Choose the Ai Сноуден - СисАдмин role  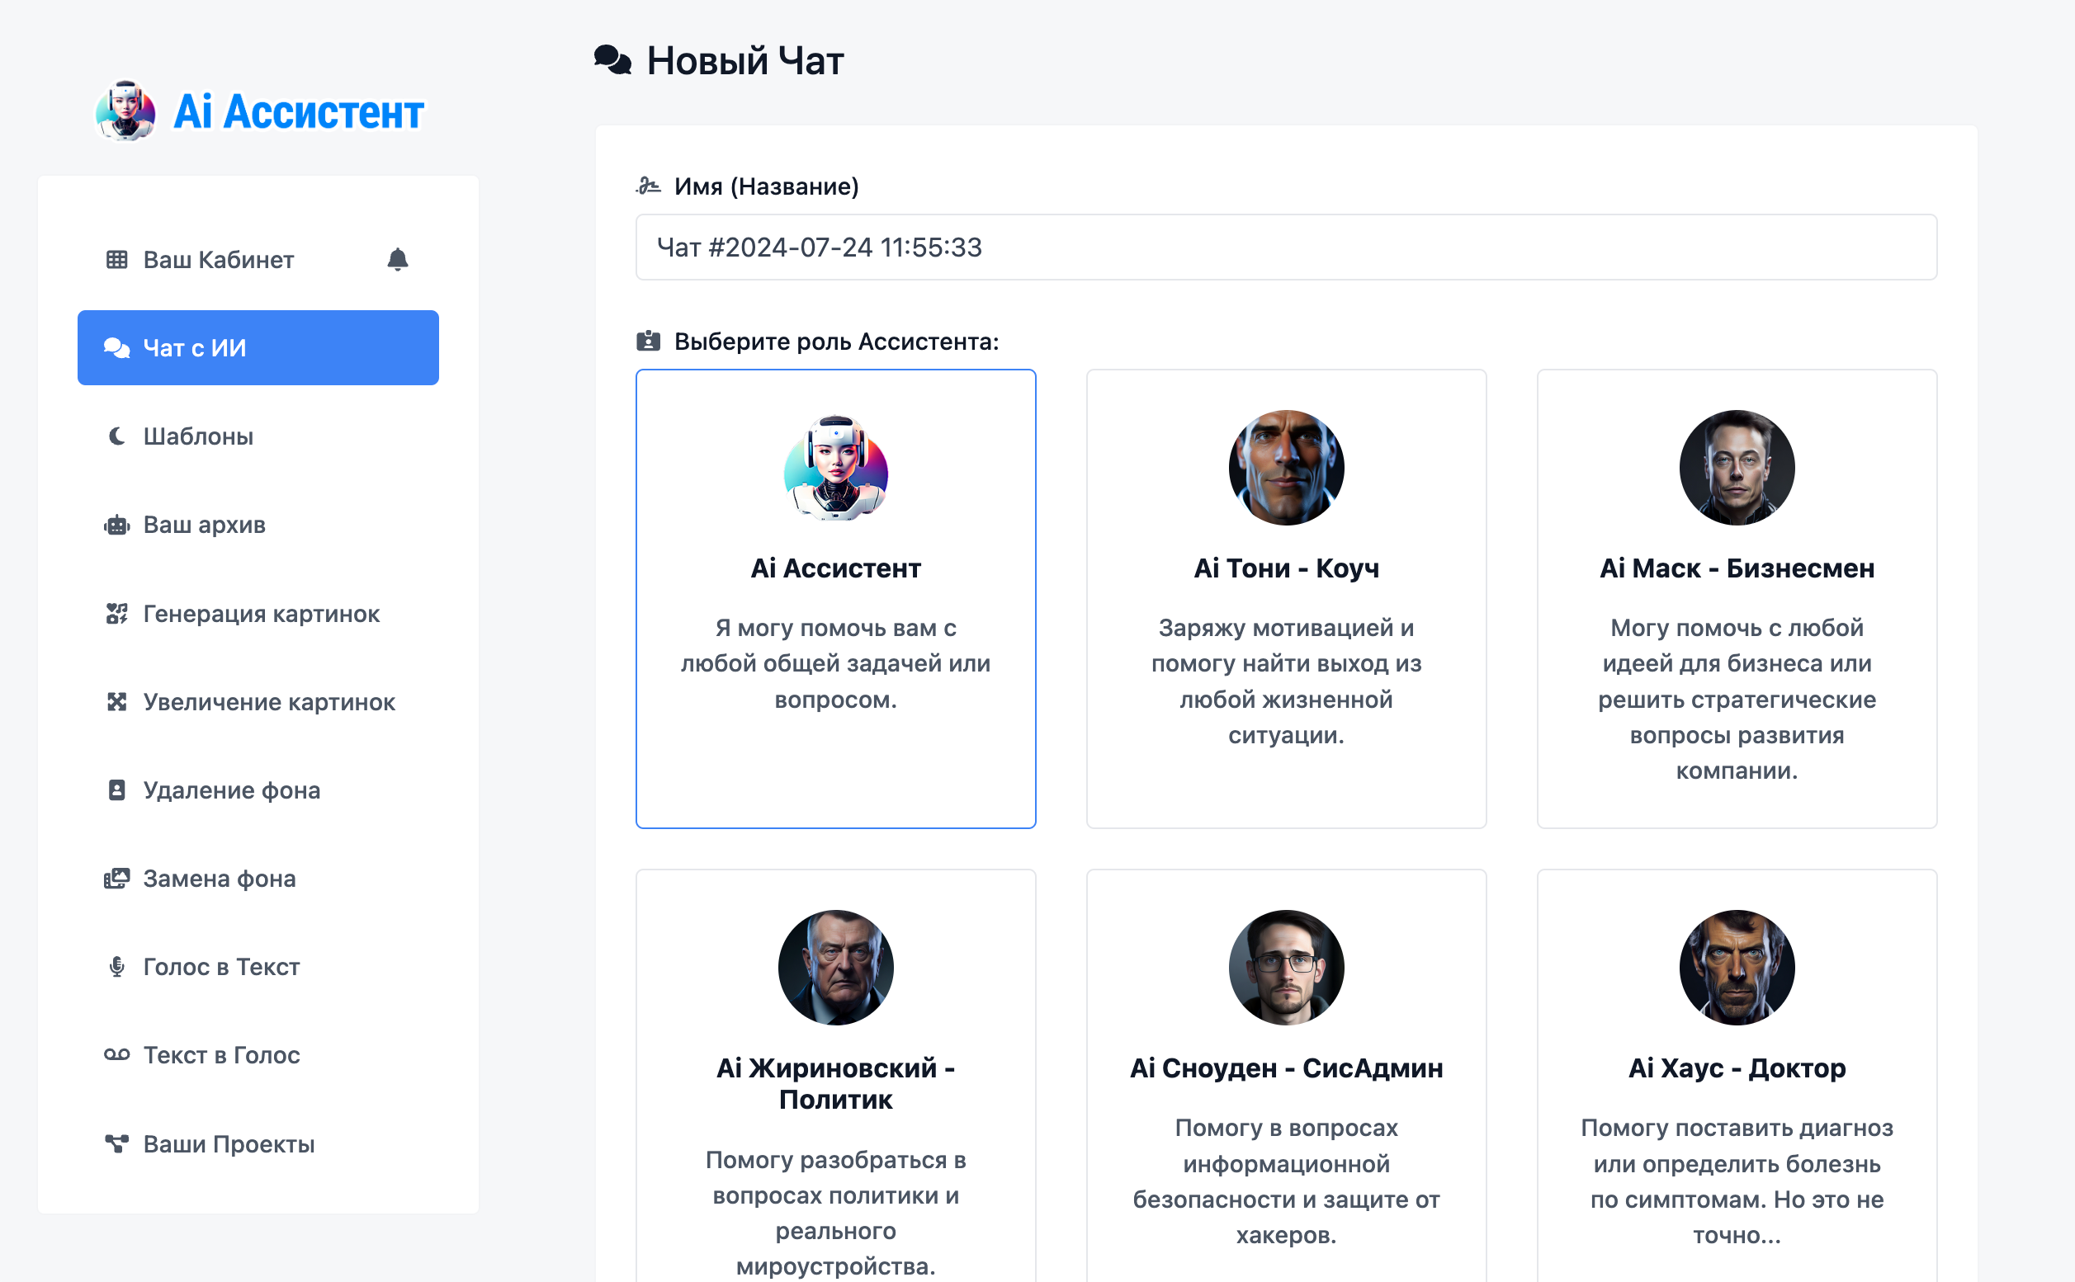tap(1285, 1068)
